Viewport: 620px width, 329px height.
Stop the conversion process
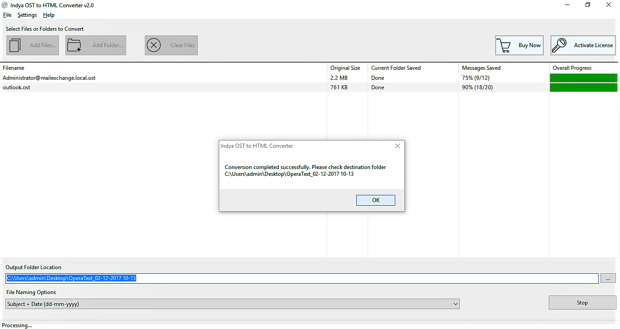[582, 303]
